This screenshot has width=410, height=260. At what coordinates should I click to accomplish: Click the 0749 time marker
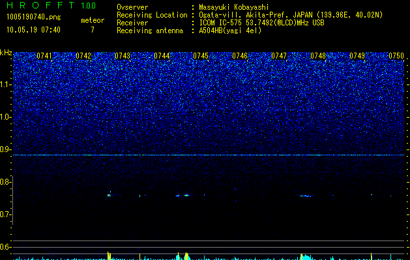pyautogui.click(x=357, y=56)
